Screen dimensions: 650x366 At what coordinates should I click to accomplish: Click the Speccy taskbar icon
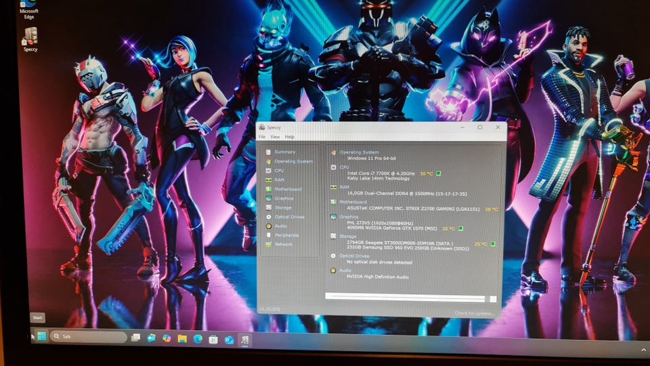(x=244, y=341)
